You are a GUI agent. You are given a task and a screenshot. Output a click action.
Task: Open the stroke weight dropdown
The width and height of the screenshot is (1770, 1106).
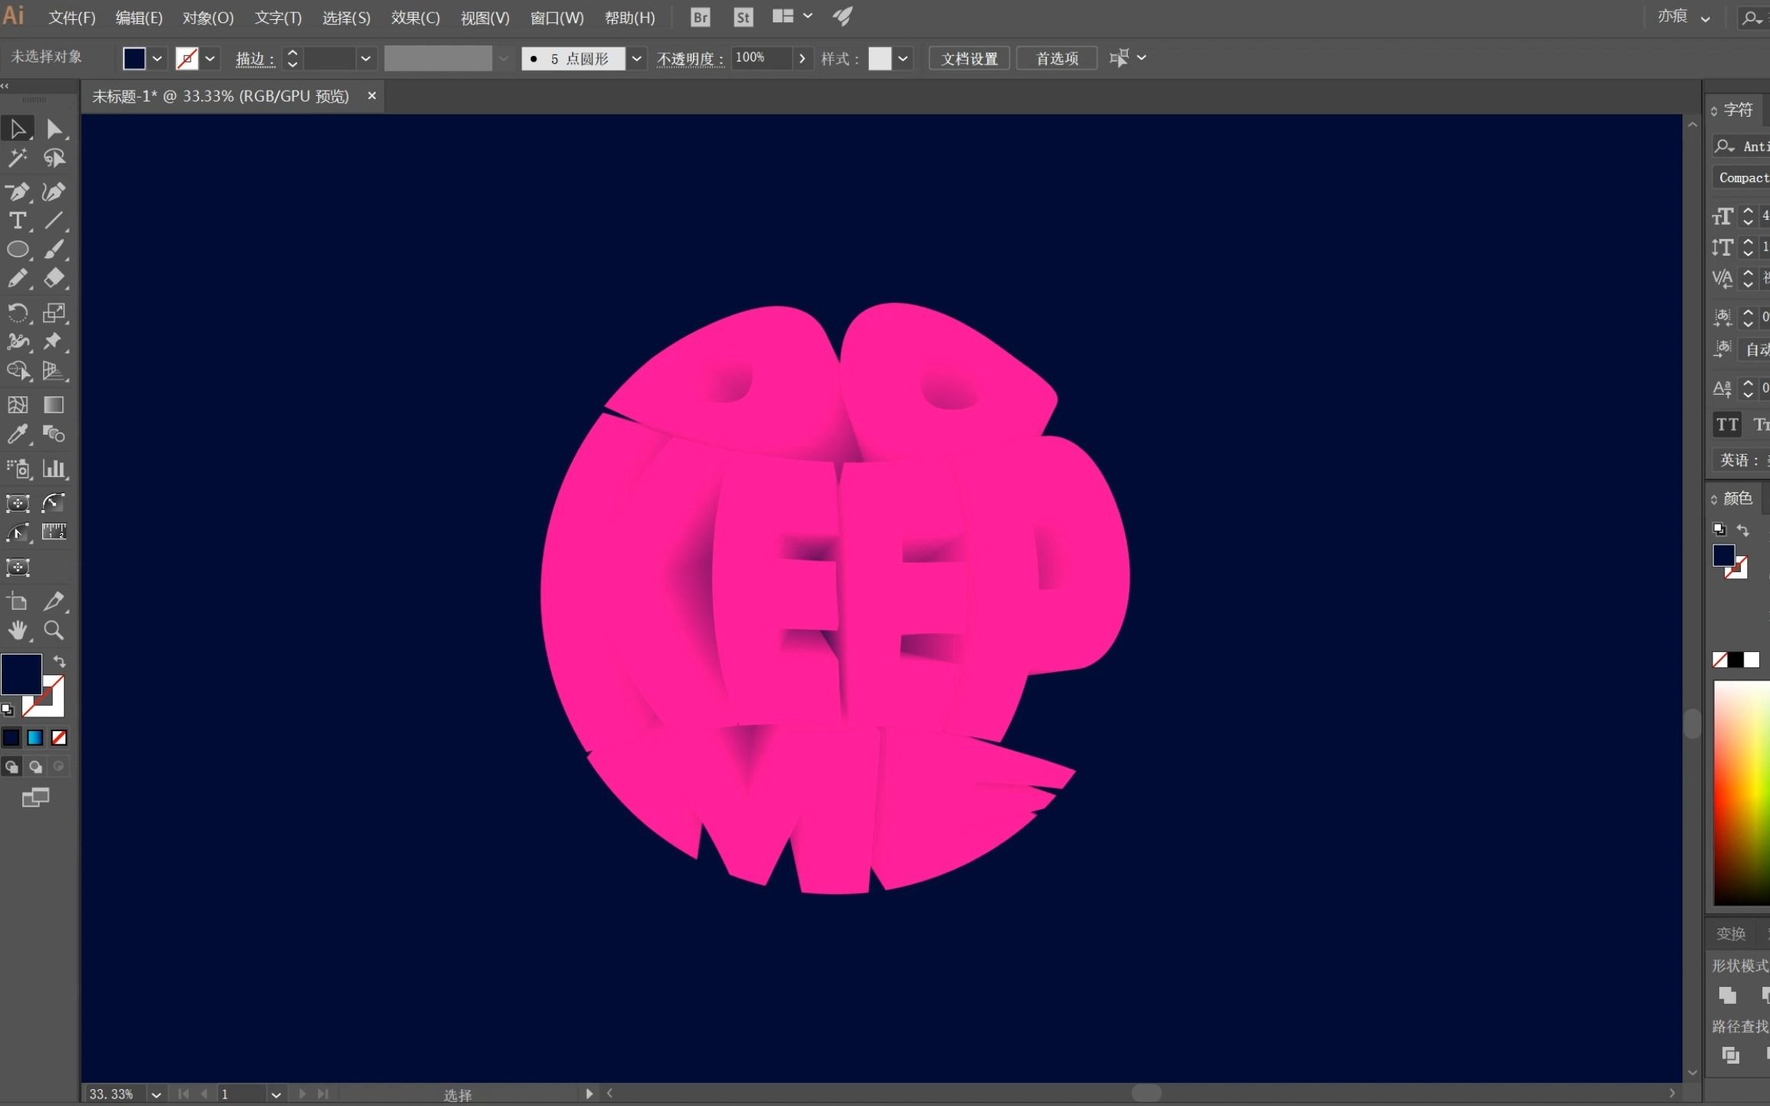pos(366,58)
